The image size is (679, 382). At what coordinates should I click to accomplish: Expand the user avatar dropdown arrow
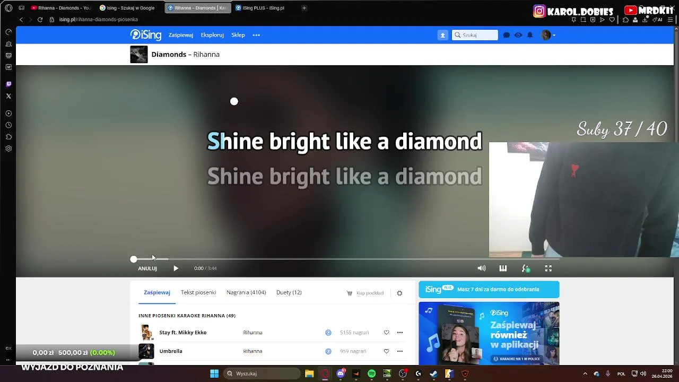(x=554, y=35)
